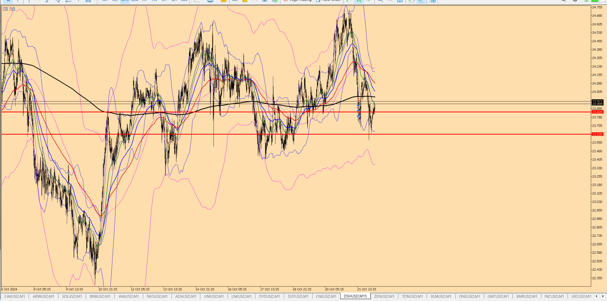Open the INCUSD,M1 tab

554,296
